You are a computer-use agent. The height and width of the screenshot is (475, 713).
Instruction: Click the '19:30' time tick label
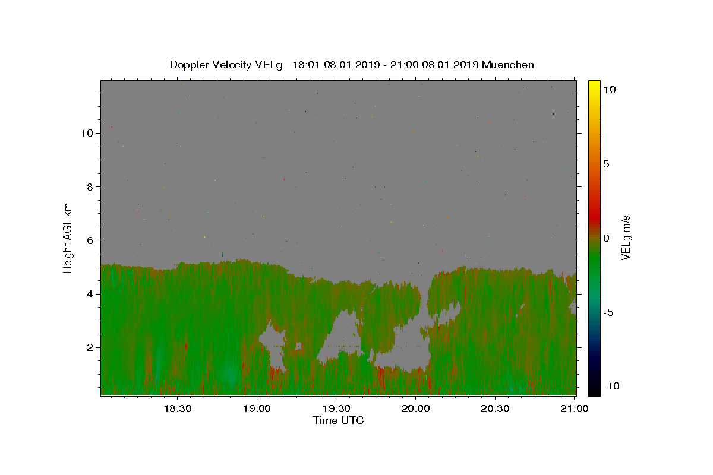pyautogui.click(x=336, y=409)
